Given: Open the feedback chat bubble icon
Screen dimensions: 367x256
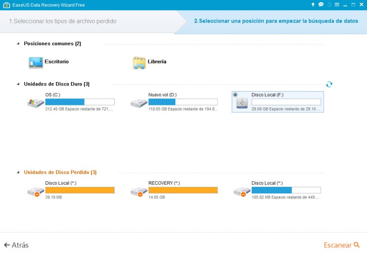Looking at the screenshot, I should pyautogui.click(x=321, y=5).
